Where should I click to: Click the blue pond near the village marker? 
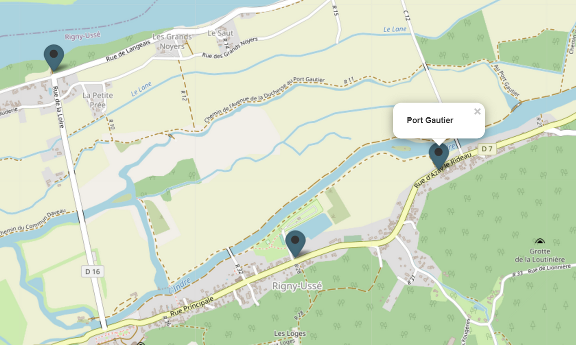coord(315,225)
